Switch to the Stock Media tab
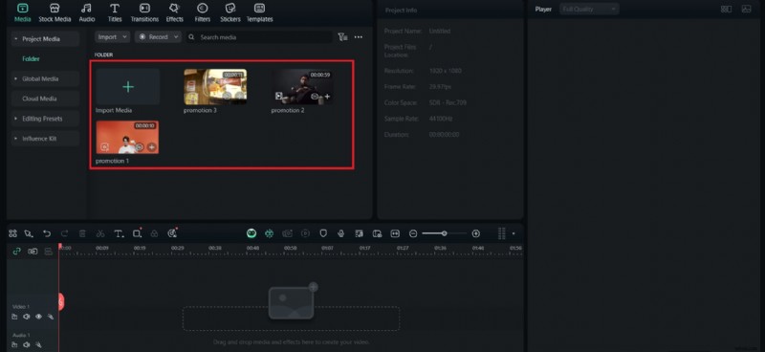The image size is (765, 352). click(x=55, y=12)
